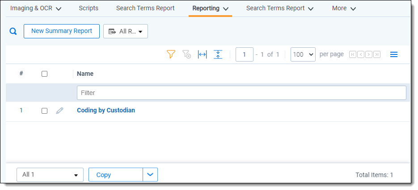The image size is (418, 190).
Task: Open the Coding by Custodian report link
Action: tap(106, 111)
